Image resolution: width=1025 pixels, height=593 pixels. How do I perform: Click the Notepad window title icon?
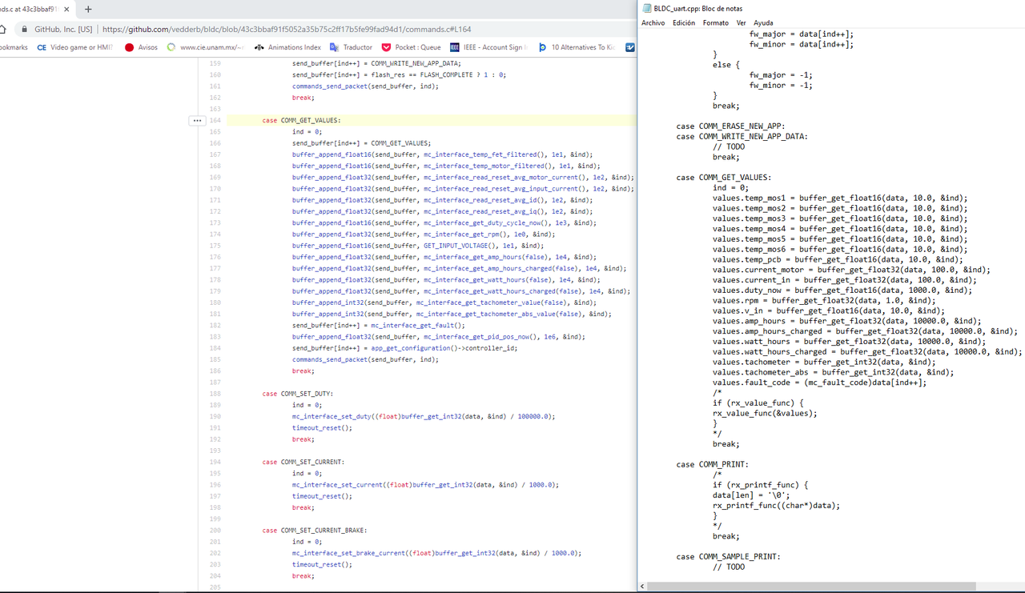tap(647, 8)
